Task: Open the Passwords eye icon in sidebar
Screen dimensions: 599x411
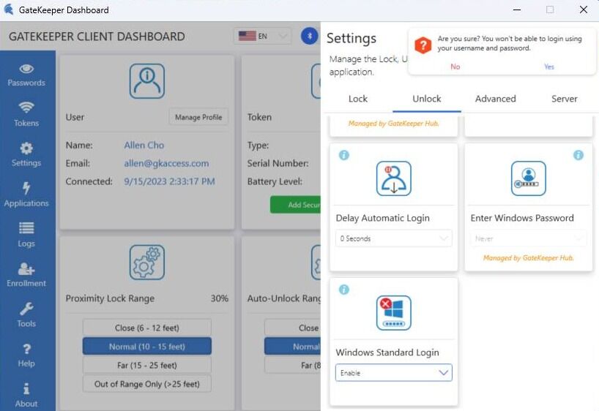Action: coord(26,69)
